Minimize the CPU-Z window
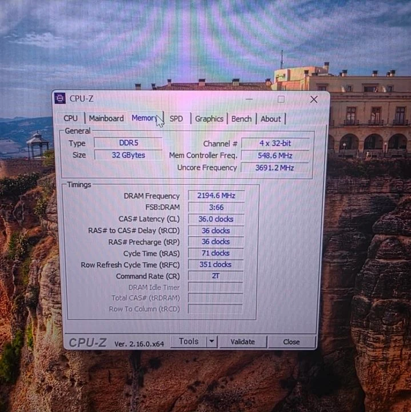Image resolution: width=411 pixels, height=412 pixels. 249,100
